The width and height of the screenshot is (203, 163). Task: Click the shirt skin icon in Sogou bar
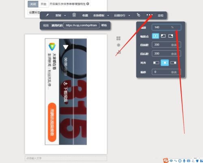(x=197, y=161)
